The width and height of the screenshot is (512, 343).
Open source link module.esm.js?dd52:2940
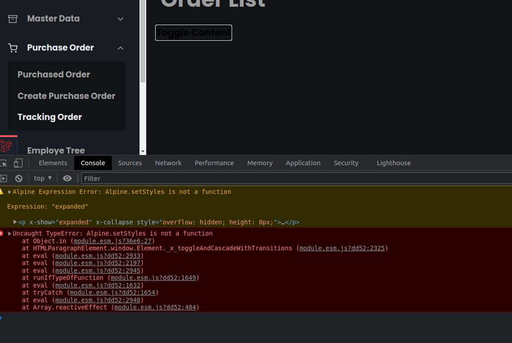point(97,300)
